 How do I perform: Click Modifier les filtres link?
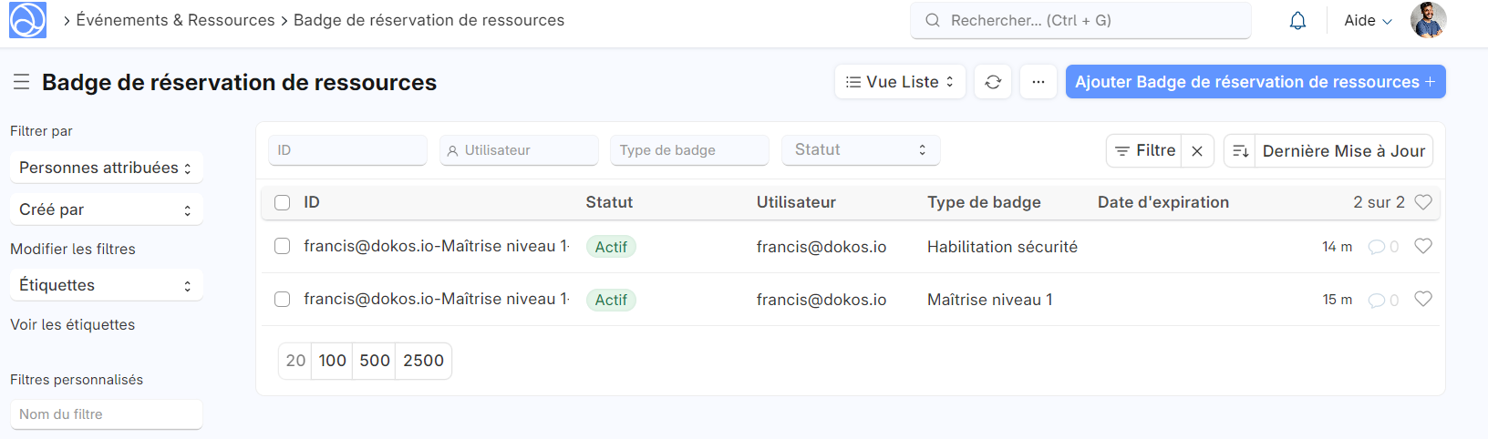click(73, 249)
